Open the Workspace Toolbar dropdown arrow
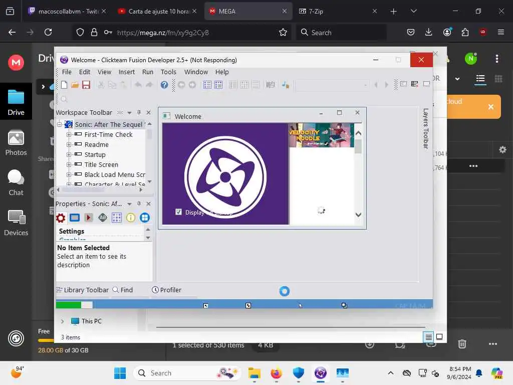This screenshot has width=513, height=385. click(130, 113)
